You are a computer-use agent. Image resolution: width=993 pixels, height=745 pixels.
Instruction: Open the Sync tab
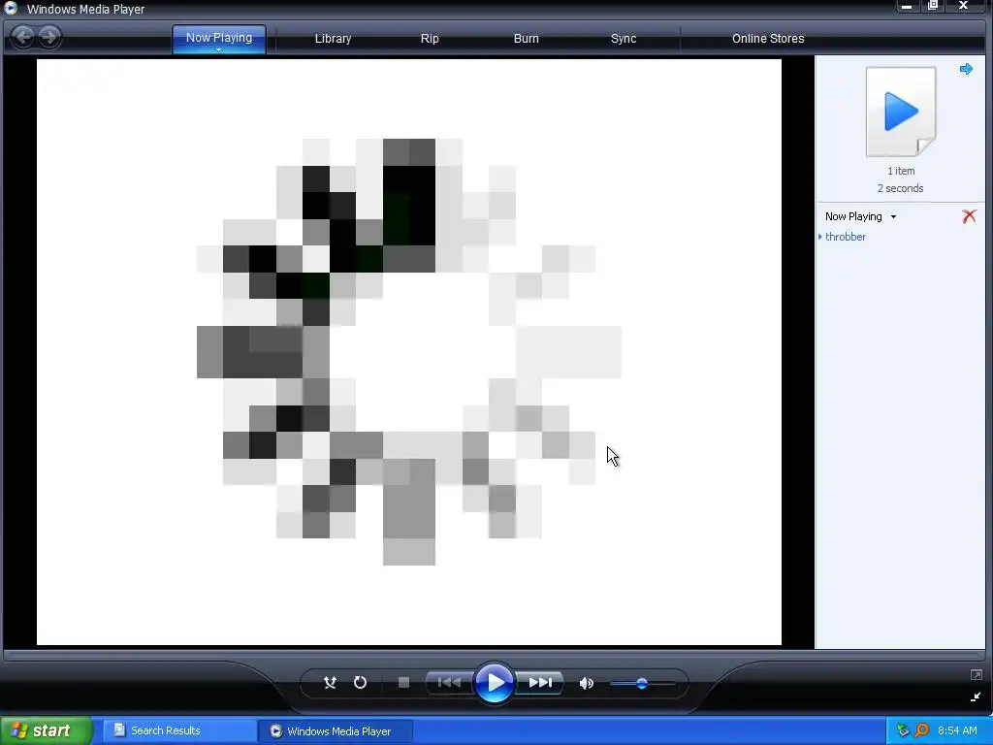coord(624,39)
